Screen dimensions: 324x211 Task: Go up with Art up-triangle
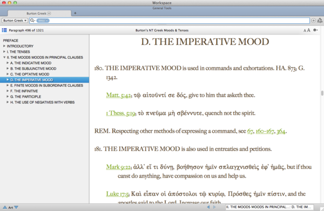pyautogui.click(x=5, y=207)
